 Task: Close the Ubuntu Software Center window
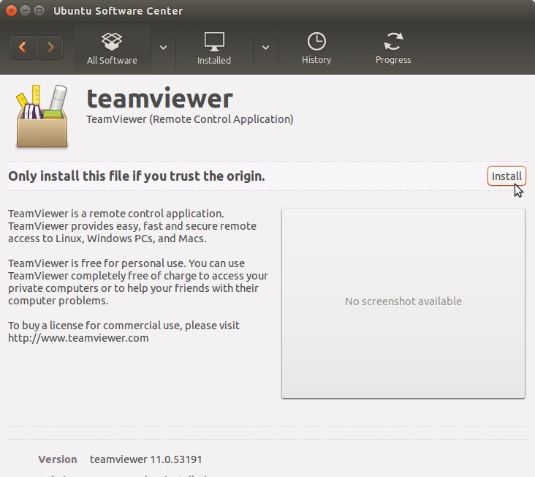tap(11, 10)
